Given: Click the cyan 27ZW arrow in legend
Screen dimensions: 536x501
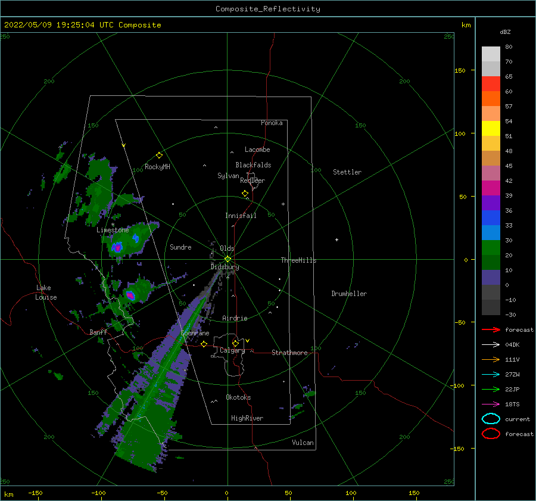Looking at the screenshot, I should pos(491,375).
